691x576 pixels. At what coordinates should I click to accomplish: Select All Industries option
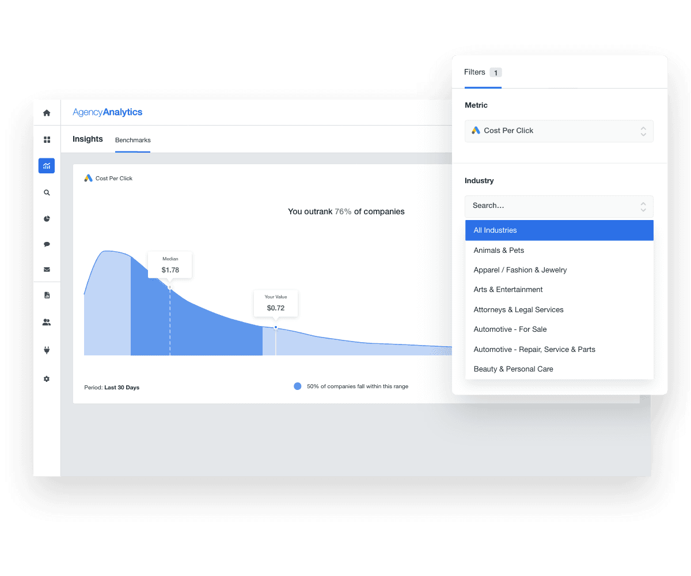(x=559, y=230)
